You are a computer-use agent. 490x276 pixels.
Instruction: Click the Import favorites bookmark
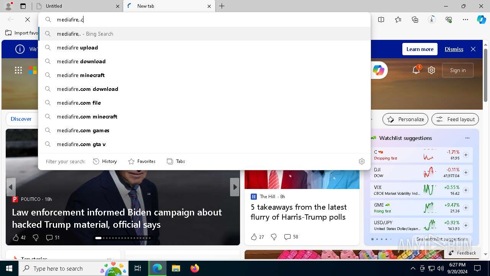point(22,33)
